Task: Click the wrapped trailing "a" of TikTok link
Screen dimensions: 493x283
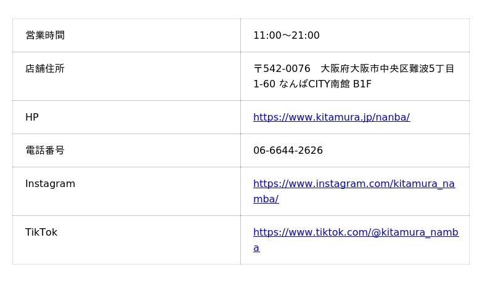Action: [x=256, y=247]
